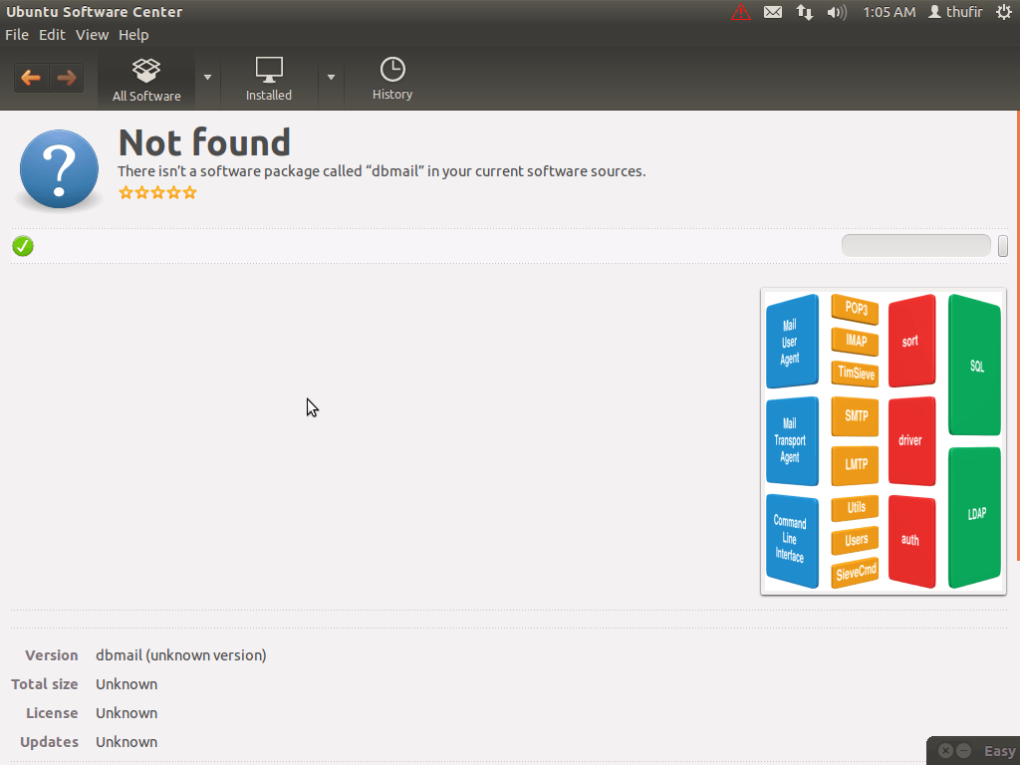Open the History view
Image resolution: width=1020 pixels, height=765 pixels.
pos(392,80)
